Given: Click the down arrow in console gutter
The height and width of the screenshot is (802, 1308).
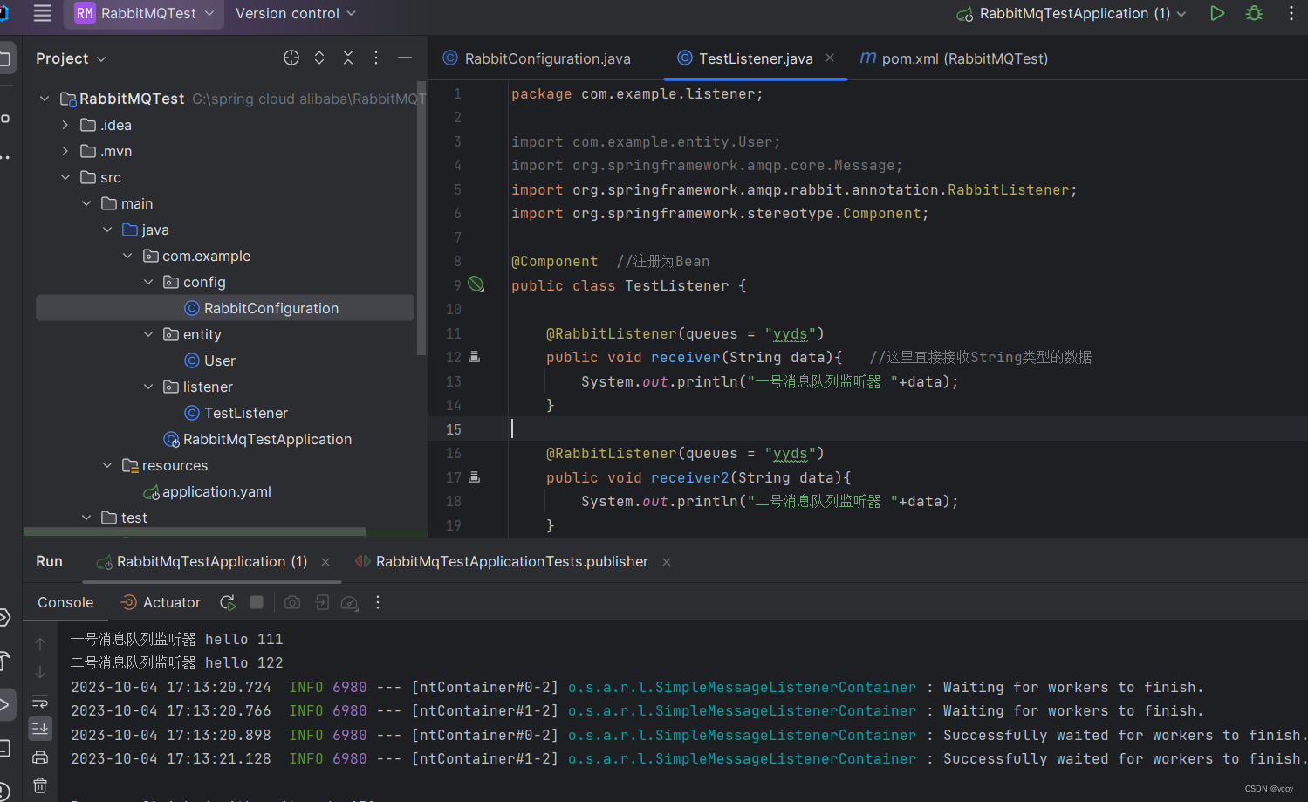Looking at the screenshot, I should (x=40, y=673).
